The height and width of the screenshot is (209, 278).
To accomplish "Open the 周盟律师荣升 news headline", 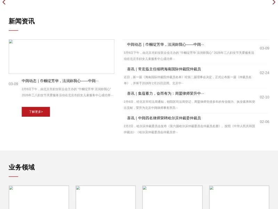I will (165, 93).
